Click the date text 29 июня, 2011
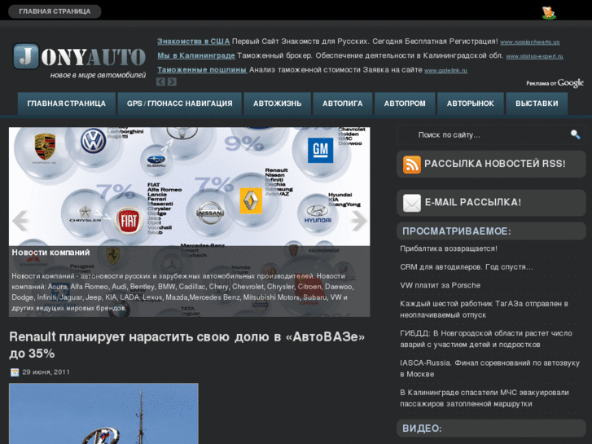Screen dimensions: 592x444 click(46, 372)
